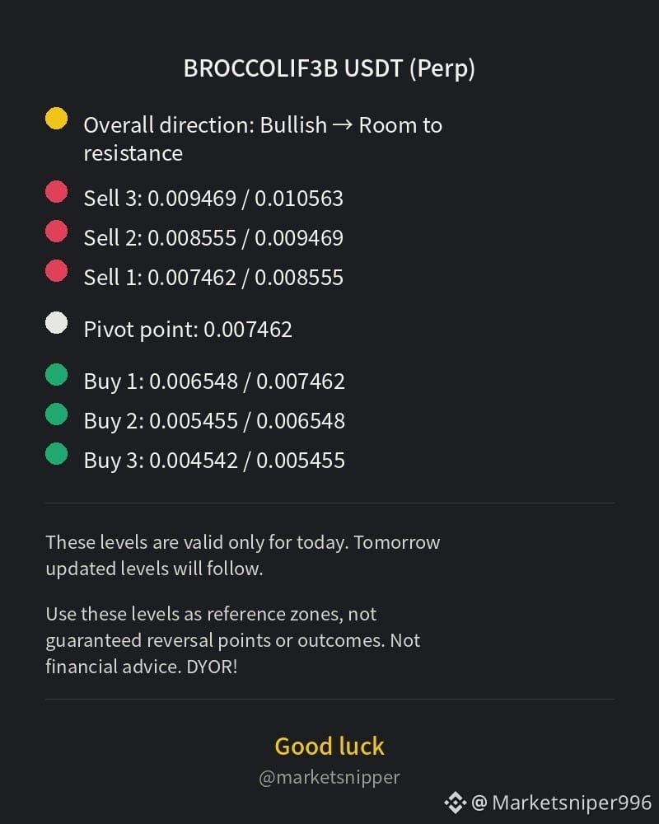Viewport: 659px width, 824px height.
Task: Click the white dot beside Pivot point
Action: click(x=56, y=323)
